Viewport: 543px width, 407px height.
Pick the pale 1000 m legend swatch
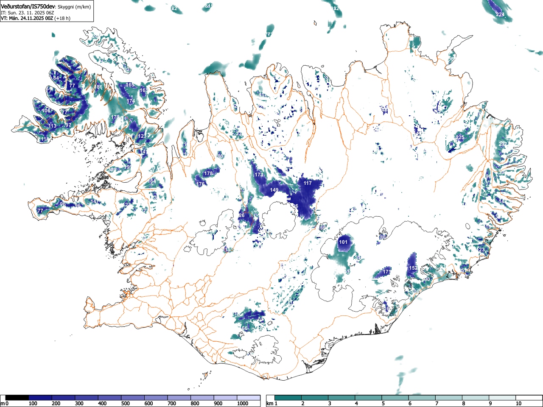[x=249, y=398]
